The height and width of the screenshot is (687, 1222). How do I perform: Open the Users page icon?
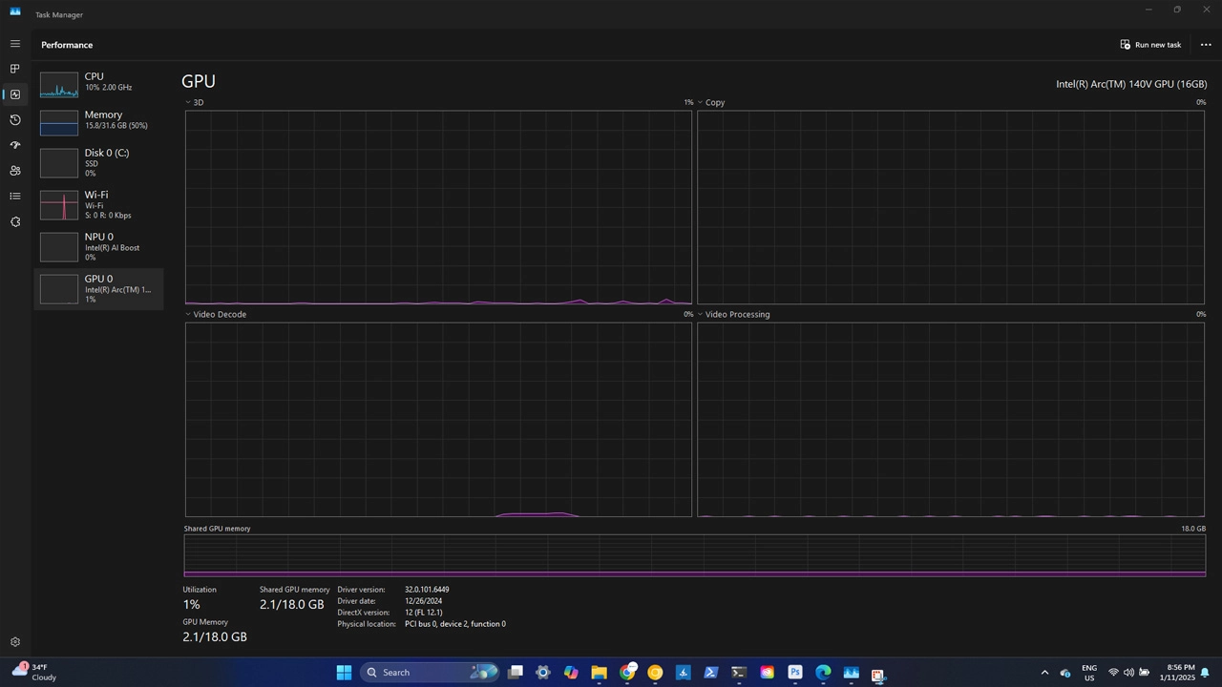click(x=14, y=171)
